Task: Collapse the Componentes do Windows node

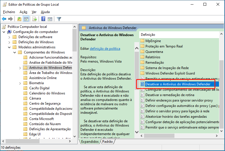Action: tap(15, 52)
